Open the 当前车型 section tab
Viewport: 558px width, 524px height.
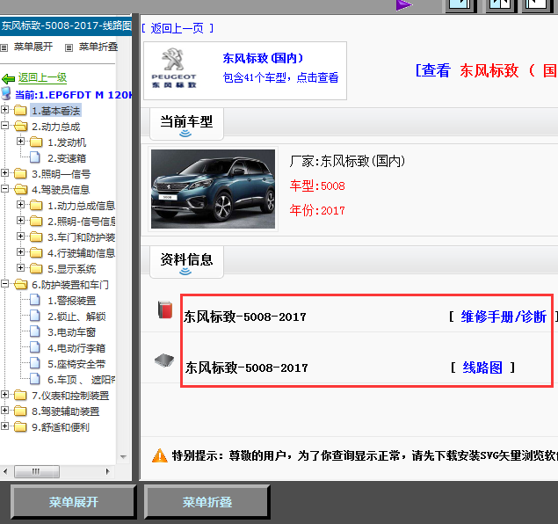[186, 124]
